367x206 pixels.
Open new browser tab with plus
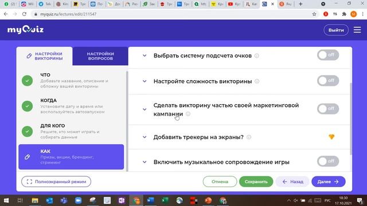point(300,4)
